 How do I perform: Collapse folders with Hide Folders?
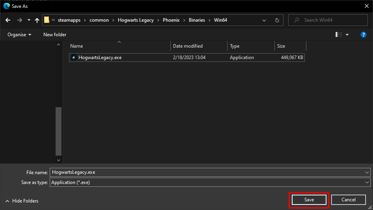click(x=22, y=201)
